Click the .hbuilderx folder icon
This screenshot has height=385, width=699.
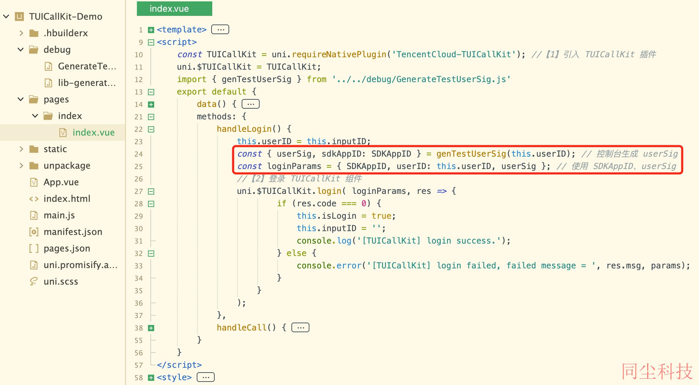point(34,33)
